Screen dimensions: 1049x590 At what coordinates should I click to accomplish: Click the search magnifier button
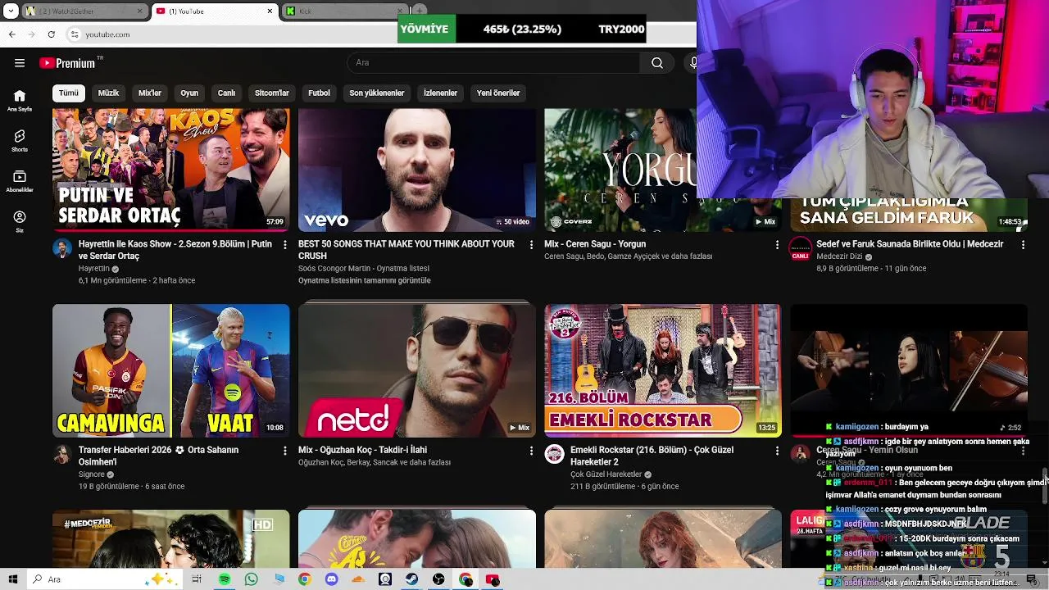(x=657, y=63)
